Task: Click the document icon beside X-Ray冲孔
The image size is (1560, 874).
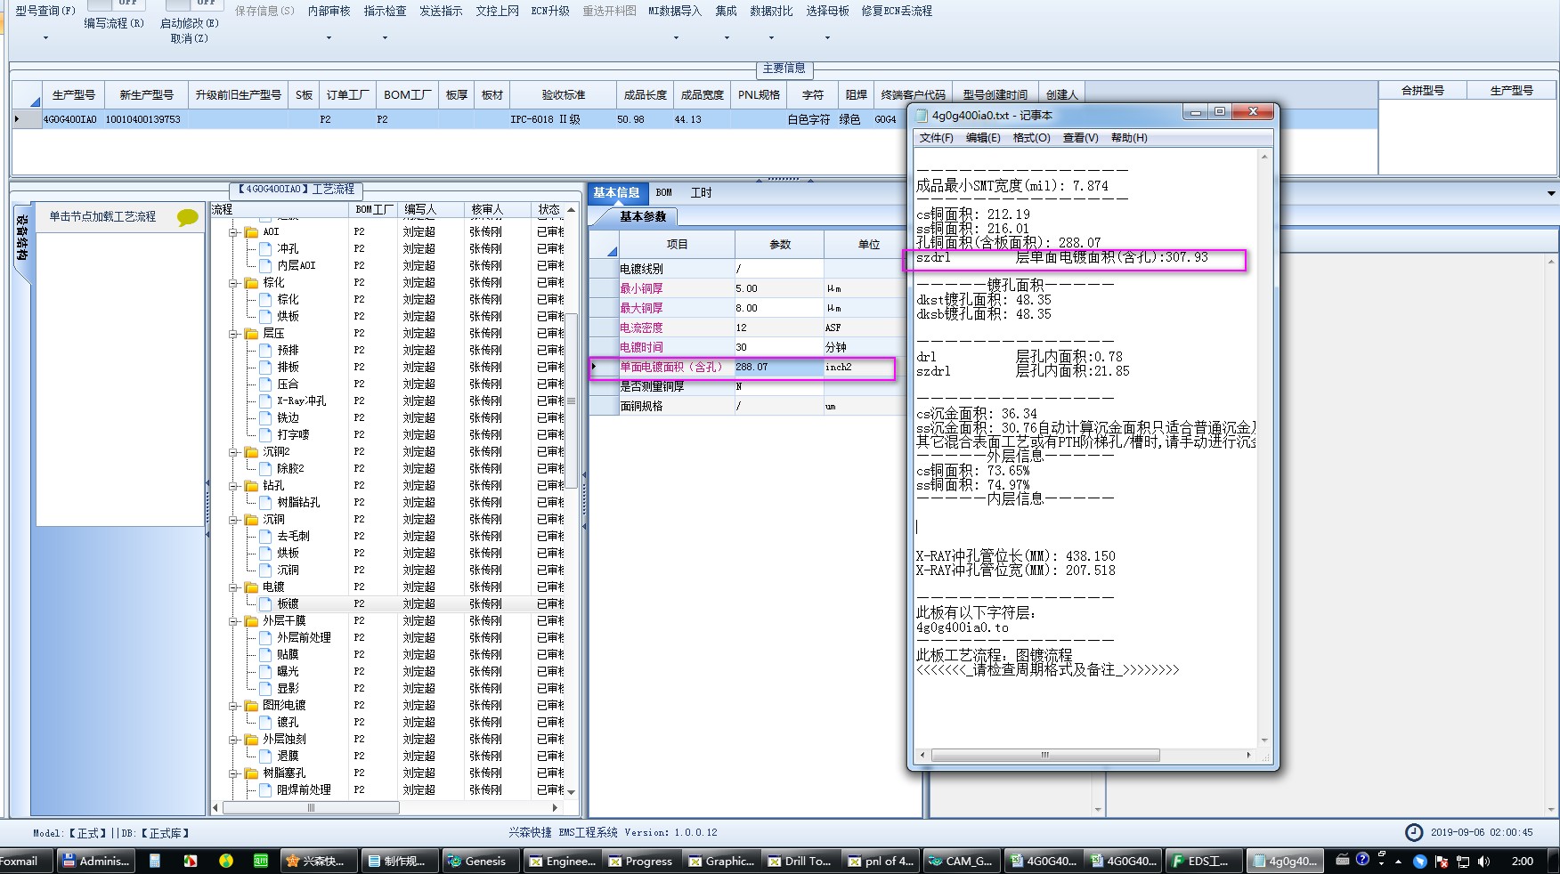Action: pos(265,401)
